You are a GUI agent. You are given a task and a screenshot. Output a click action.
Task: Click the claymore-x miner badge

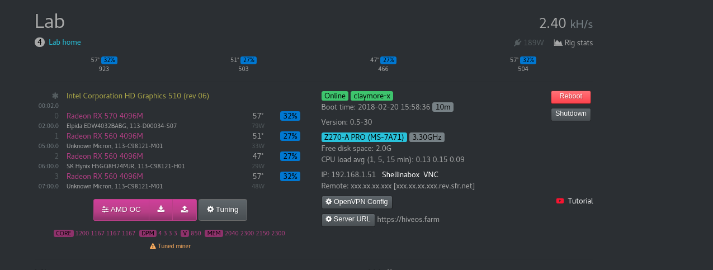[372, 96]
